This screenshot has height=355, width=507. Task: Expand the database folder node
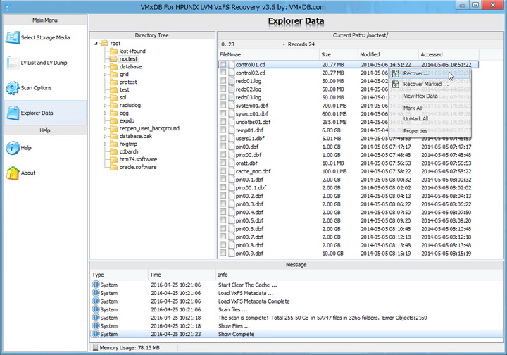tap(106, 67)
